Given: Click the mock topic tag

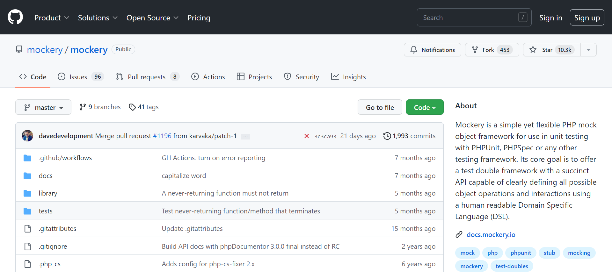Looking at the screenshot, I should click(x=468, y=253).
